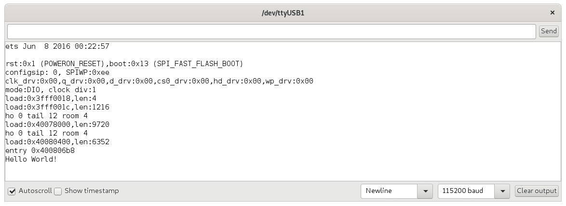Clear output of the serial monitor
This screenshot has height=206, width=566.
pyautogui.click(x=537, y=191)
